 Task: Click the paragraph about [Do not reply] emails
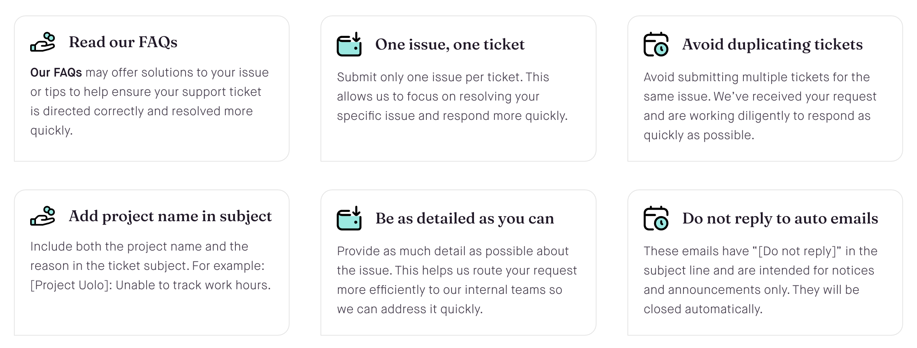click(x=760, y=270)
